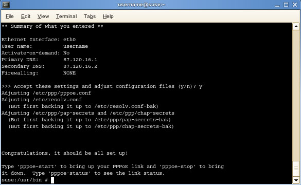This screenshot has height=185, width=301.
Task: Minimize the username@suse terminal window
Action: coord(277,5)
